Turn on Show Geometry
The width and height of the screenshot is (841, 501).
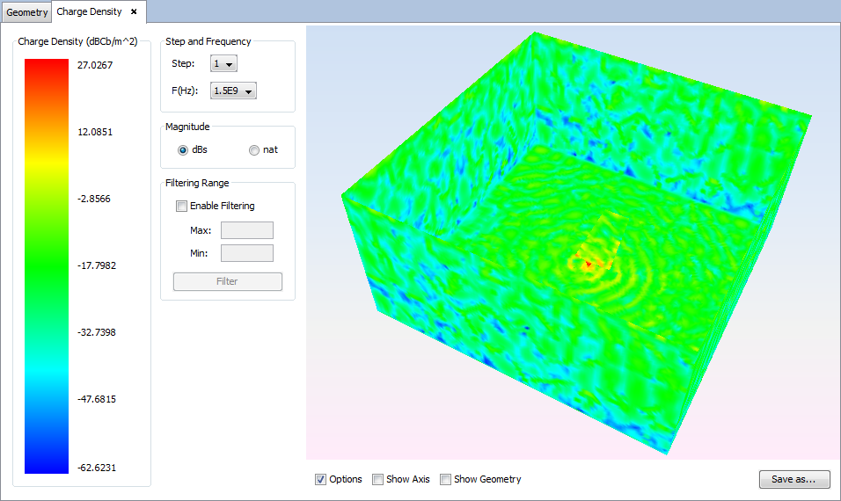click(445, 479)
